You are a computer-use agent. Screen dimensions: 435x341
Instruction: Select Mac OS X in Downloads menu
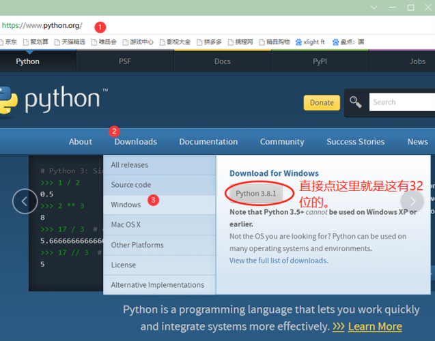(x=160, y=224)
